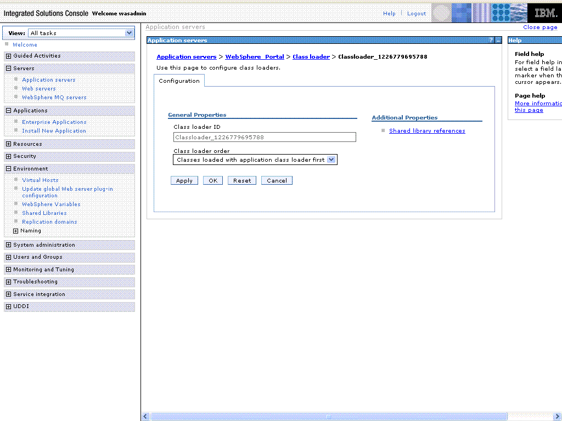Expand System administration section
Image resolution: width=562 pixels, height=421 pixels.
pos(9,245)
